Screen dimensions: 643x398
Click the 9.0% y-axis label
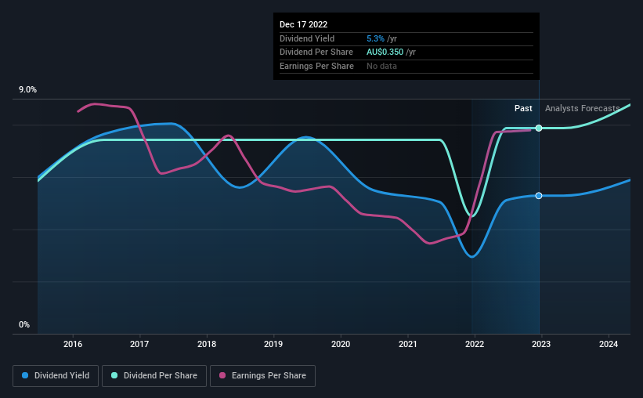pyautogui.click(x=27, y=89)
